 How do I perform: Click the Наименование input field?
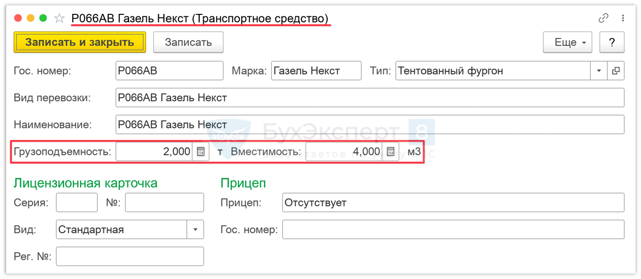(369, 124)
